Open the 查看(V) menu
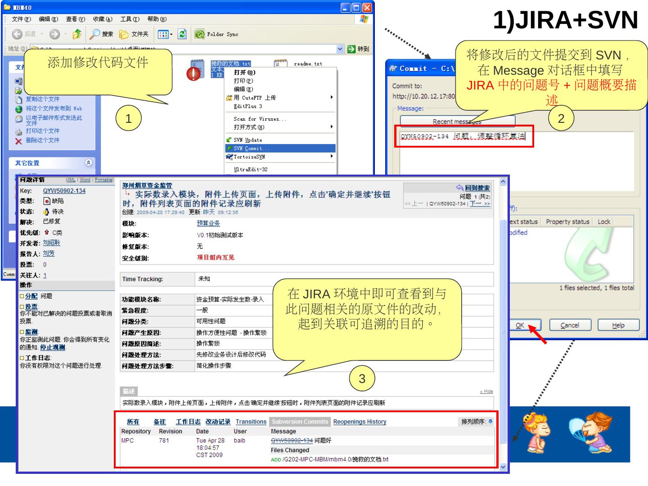 (76, 19)
